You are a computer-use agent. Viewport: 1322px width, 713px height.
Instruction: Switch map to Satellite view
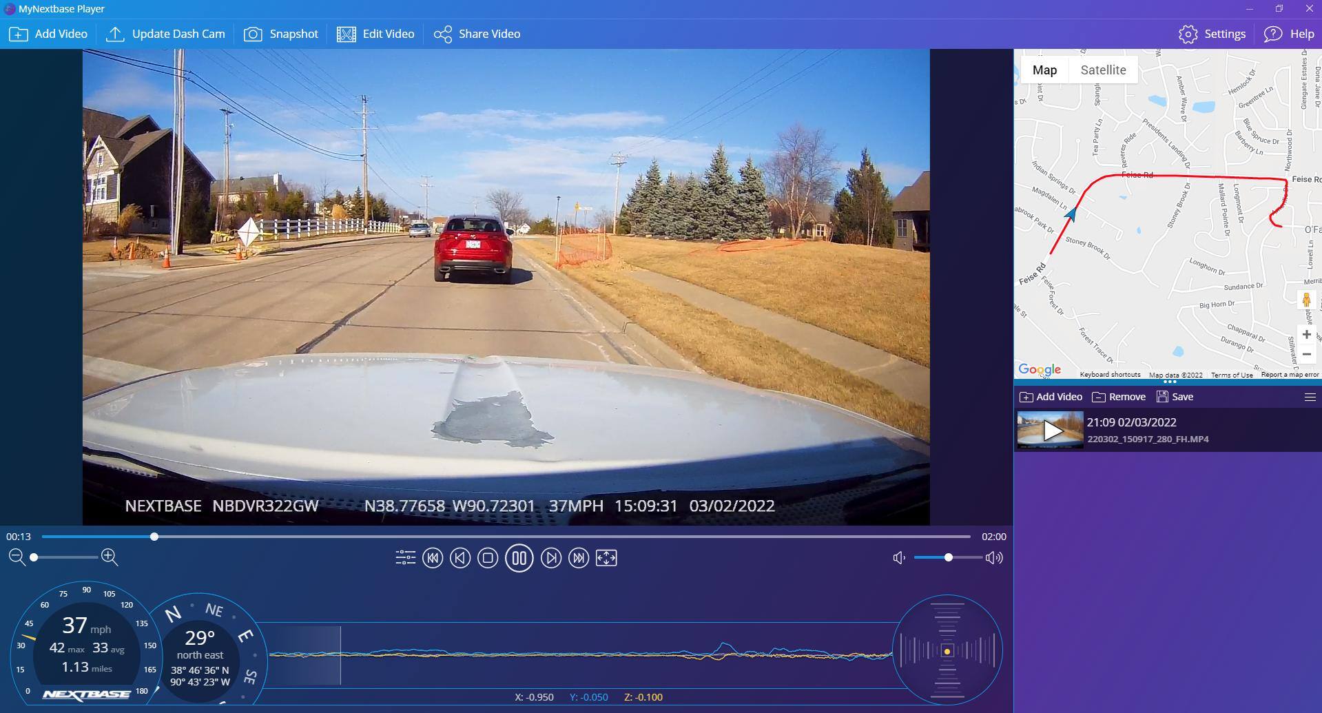click(1103, 70)
